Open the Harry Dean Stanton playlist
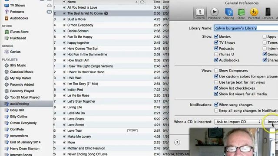278x156 pixels. 25,148
